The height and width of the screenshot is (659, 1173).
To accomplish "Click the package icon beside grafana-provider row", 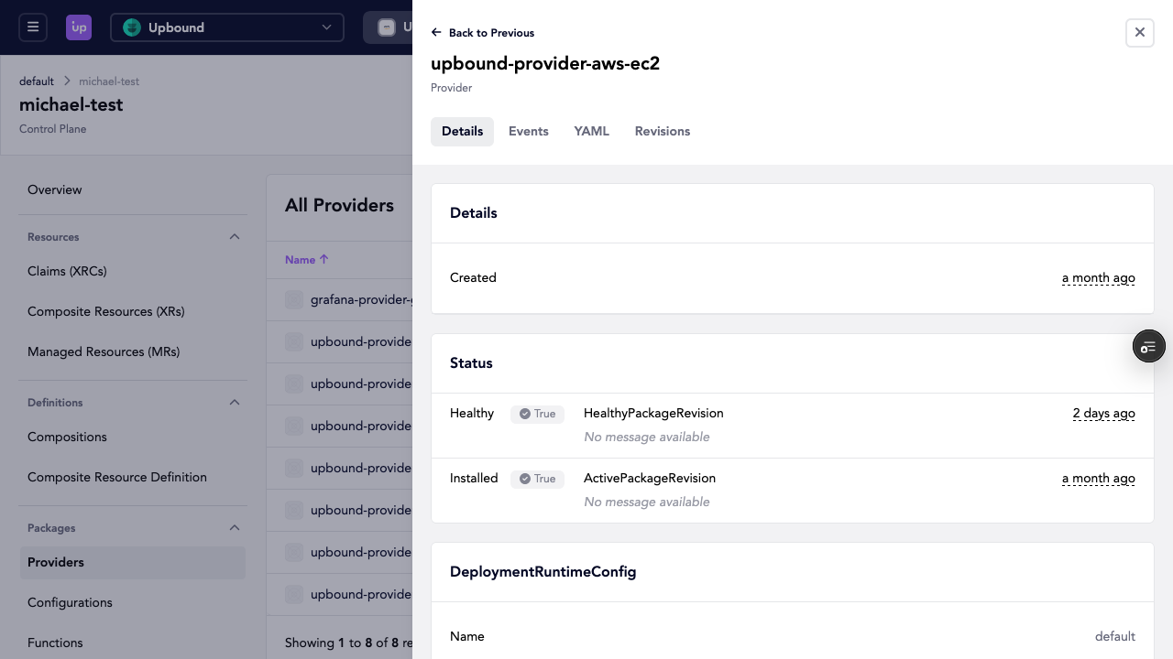I will 293,299.
